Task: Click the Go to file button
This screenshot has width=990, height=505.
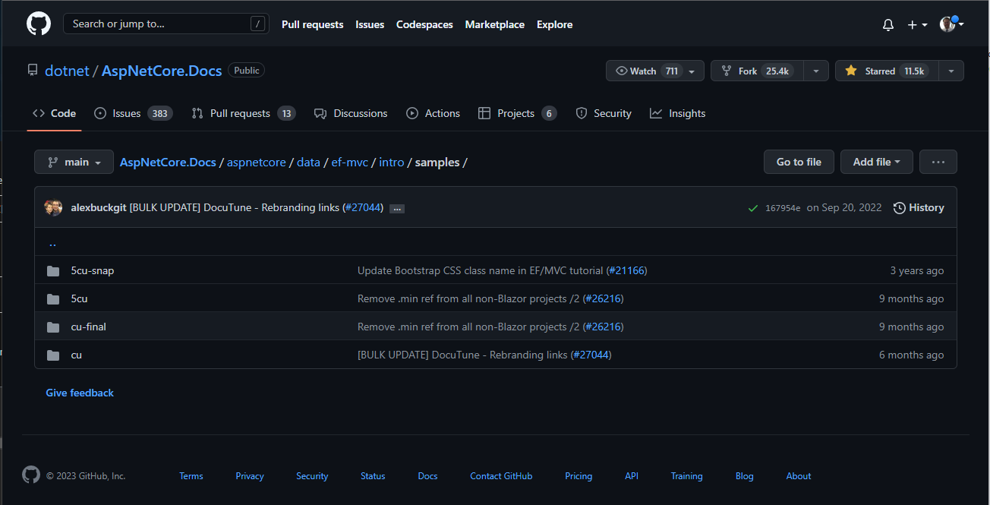Action: click(x=799, y=162)
